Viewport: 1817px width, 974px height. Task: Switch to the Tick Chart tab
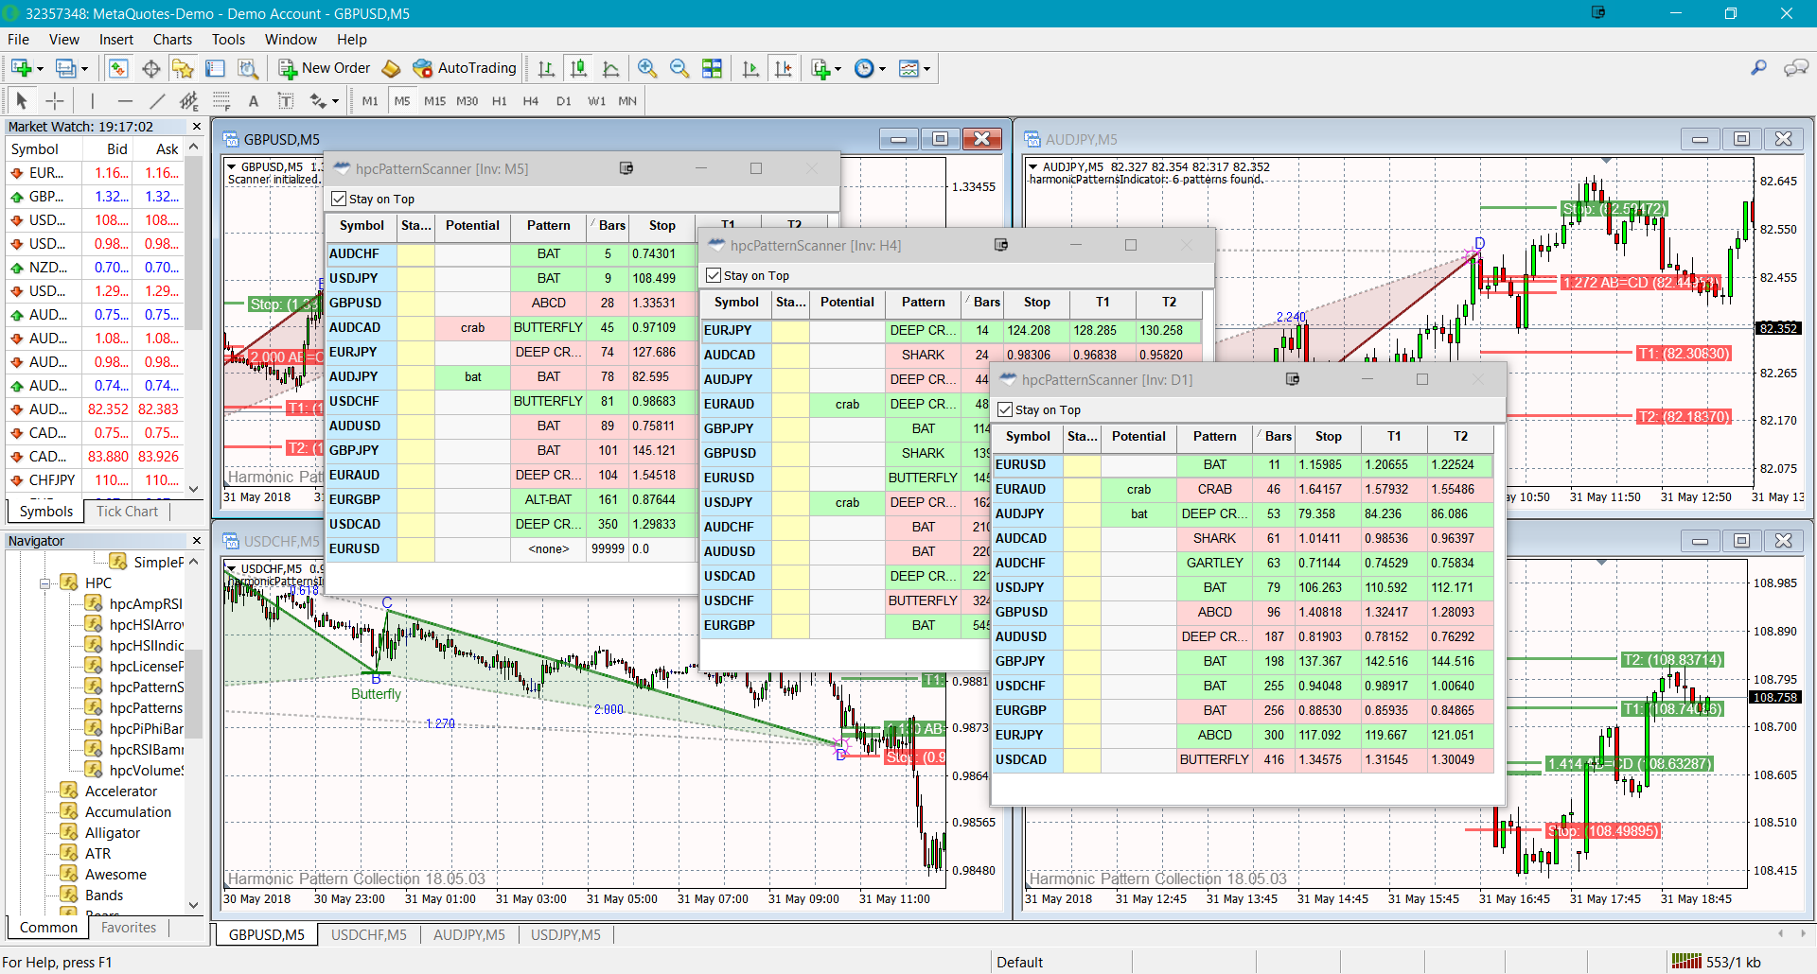click(127, 511)
